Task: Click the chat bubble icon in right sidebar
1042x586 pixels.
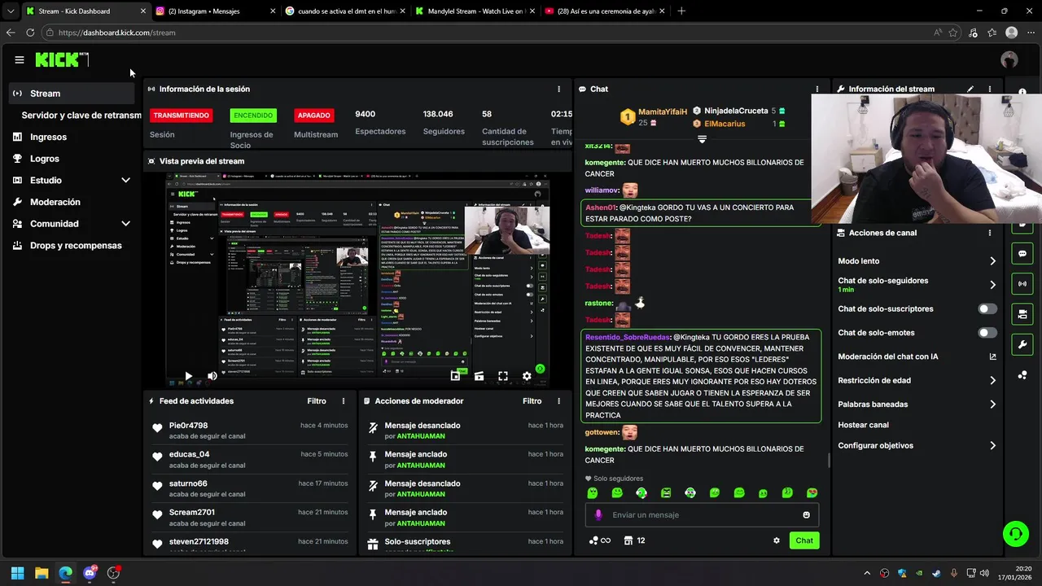Action: tap(1022, 254)
